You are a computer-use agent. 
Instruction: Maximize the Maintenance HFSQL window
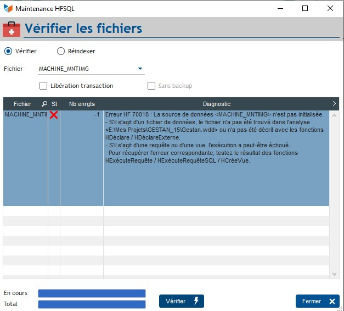point(305,8)
